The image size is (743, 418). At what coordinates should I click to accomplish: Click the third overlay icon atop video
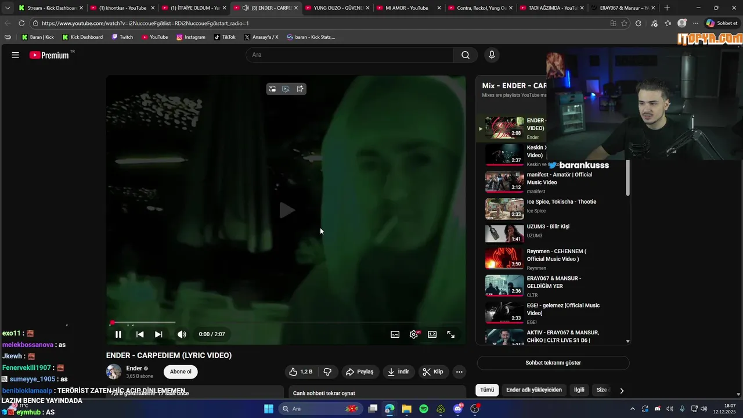(300, 89)
